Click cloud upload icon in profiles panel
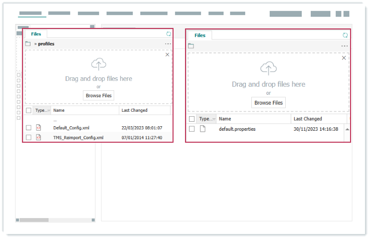Image resolution: width=370 pixels, height=239 pixels. click(99, 64)
